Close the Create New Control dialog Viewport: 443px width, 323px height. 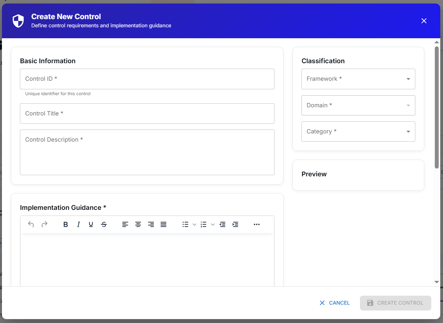pos(424,21)
